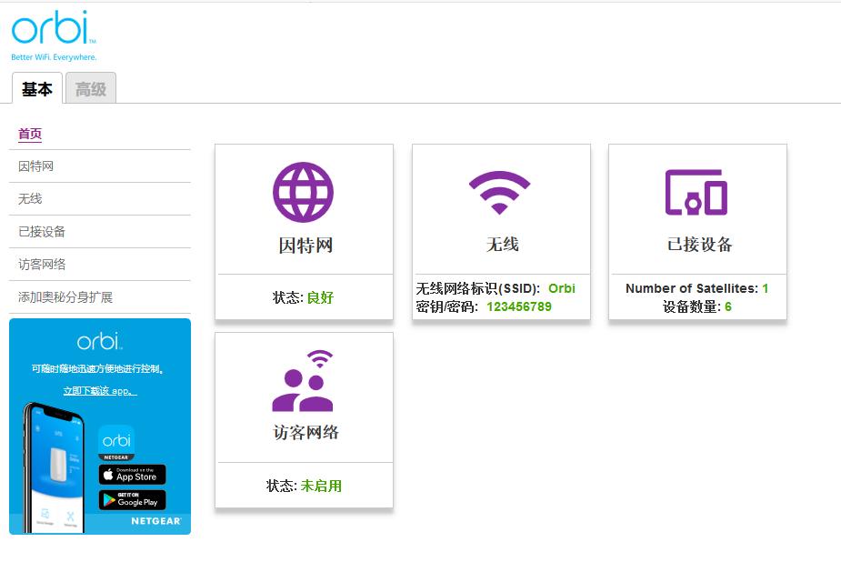
Task: Click the Orbi app icon in banner
Action: point(115,442)
